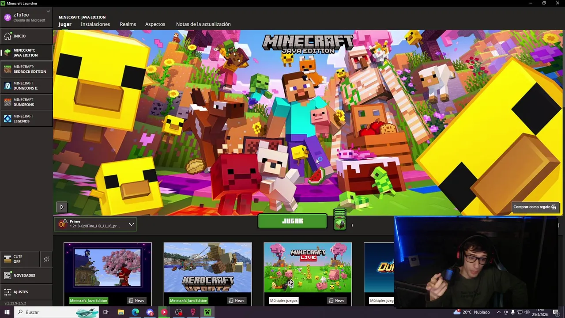Open Notas de la actualización tab
Image resolution: width=565 pixels, height=318 pixels.
203,24
